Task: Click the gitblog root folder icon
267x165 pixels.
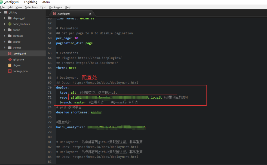Action: tap(6, 12)
